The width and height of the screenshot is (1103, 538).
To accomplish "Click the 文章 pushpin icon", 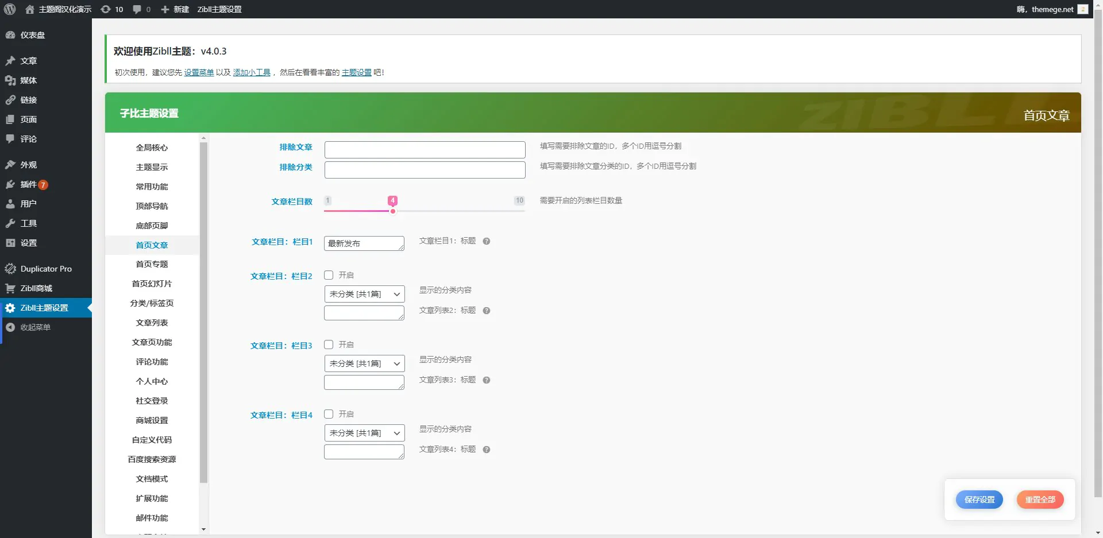I will coord(10,61).
